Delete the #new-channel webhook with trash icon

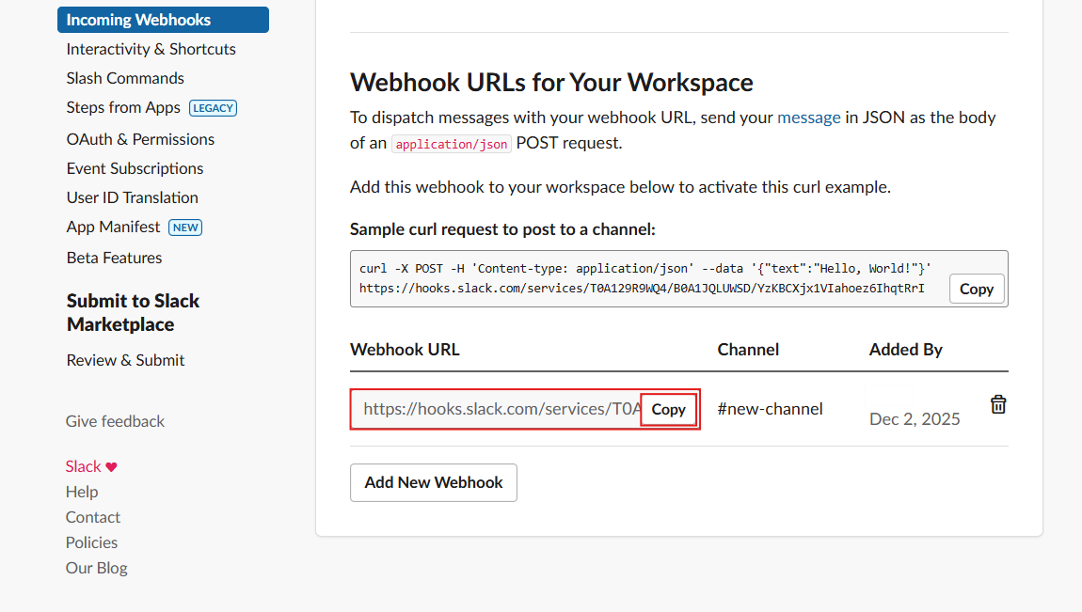(998, 404)
